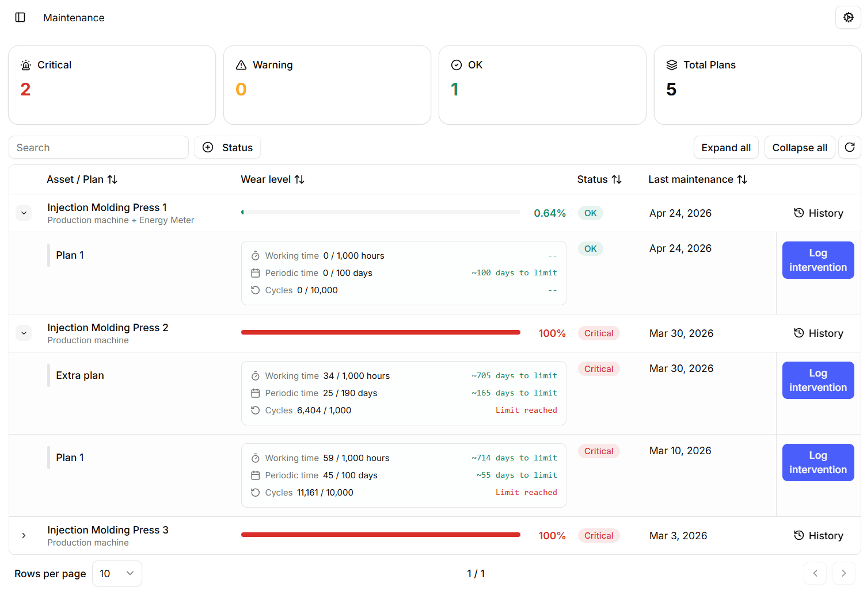Click the Critical summary card

(112, 85)
